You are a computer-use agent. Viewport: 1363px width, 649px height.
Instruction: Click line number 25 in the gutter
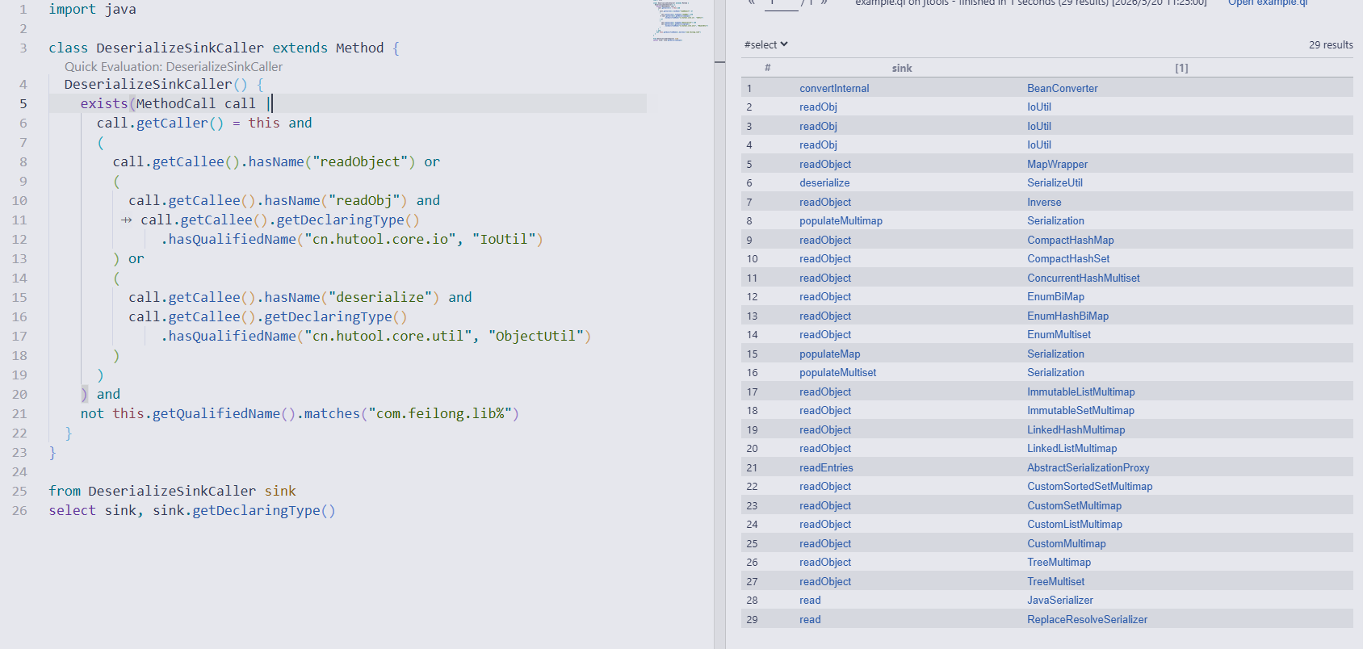click(19, 491)
